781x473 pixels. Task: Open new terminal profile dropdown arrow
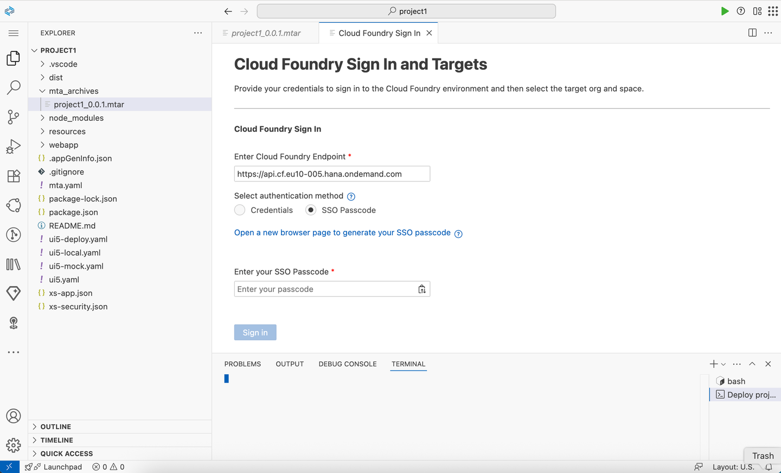(x=724, y=364)
